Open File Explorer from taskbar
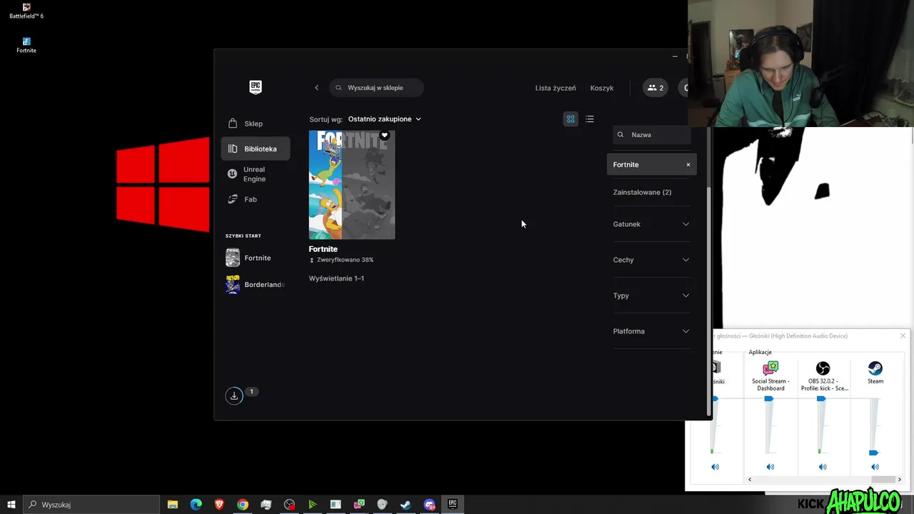The width and height of the screenshot is (914, 514). tap(173, 505)
